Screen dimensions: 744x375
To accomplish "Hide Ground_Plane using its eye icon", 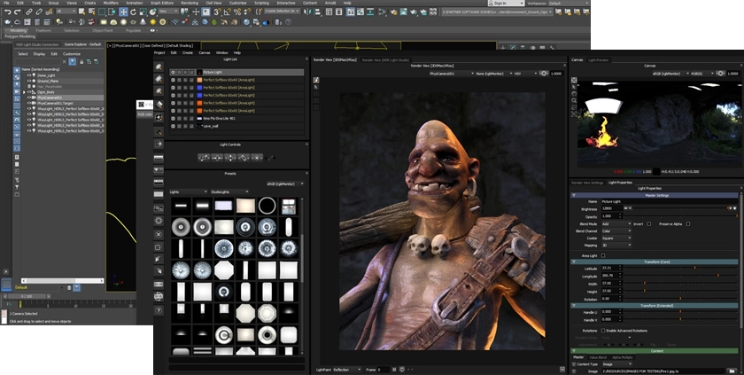I will 29,82.
